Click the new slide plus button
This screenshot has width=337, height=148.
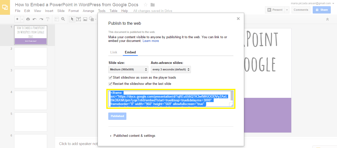[17, 19]
